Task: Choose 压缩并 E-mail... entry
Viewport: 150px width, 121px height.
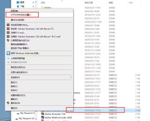Action: [18, 33]
